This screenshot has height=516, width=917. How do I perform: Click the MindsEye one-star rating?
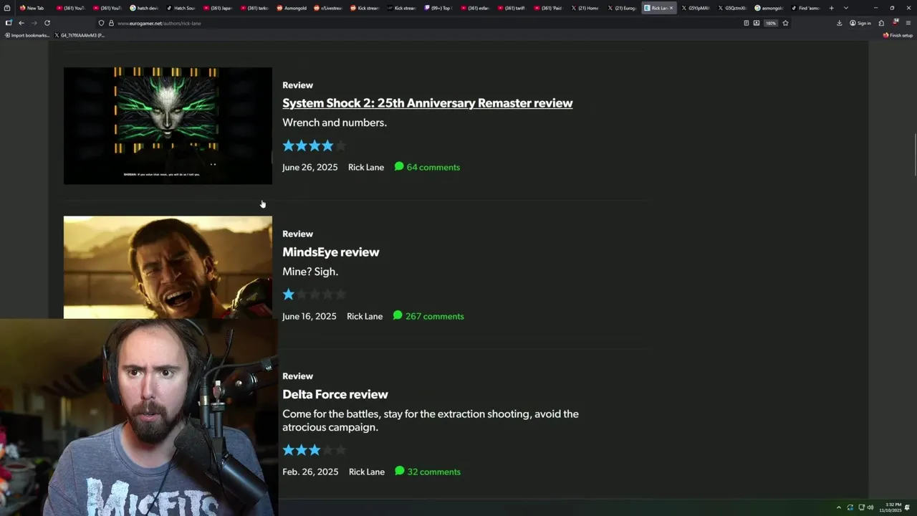point(315,295)
